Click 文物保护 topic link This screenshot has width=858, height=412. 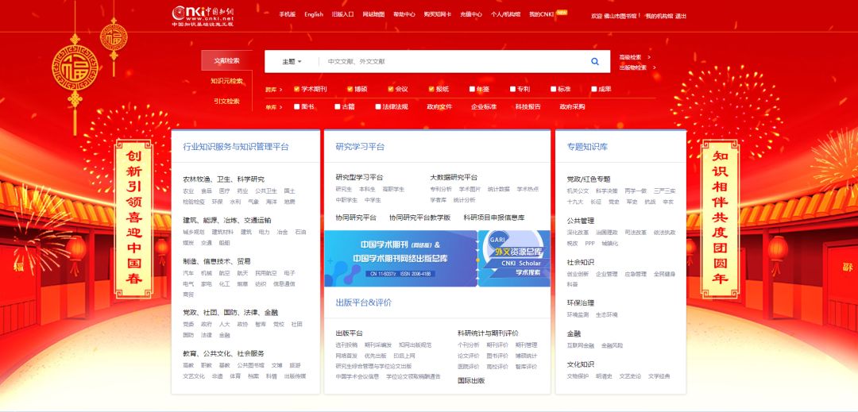[578, 376]
